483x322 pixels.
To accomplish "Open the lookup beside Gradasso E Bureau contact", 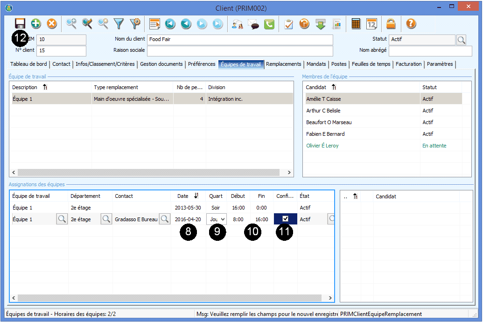I will coord(165,219).
